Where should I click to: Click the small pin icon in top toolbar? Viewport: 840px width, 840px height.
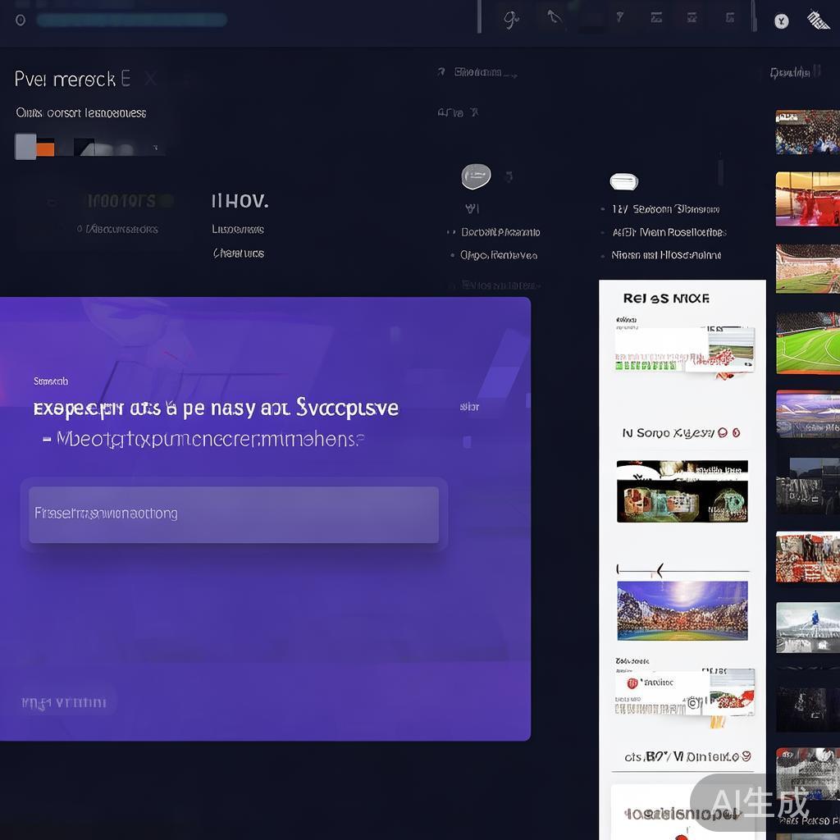coord(620,17)
